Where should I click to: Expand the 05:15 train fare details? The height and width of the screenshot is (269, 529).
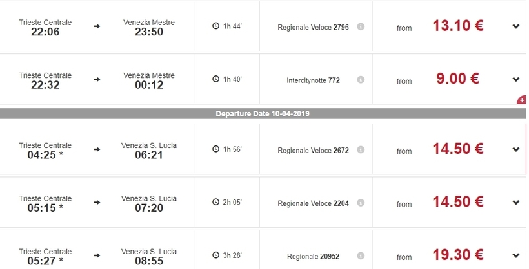(516, 203)
